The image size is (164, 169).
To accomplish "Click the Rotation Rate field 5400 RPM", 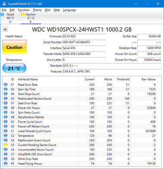I will click(149, 48).
